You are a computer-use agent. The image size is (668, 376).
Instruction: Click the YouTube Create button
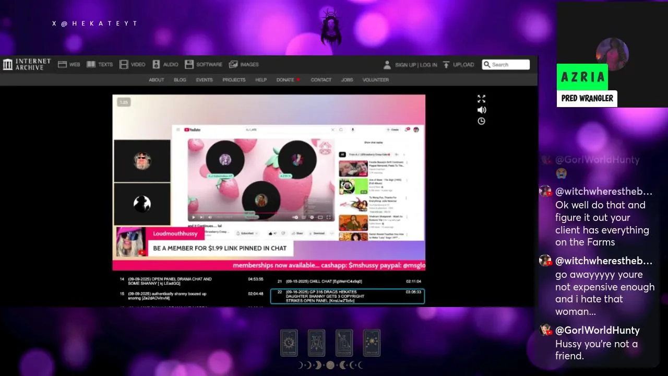[392, 130]
